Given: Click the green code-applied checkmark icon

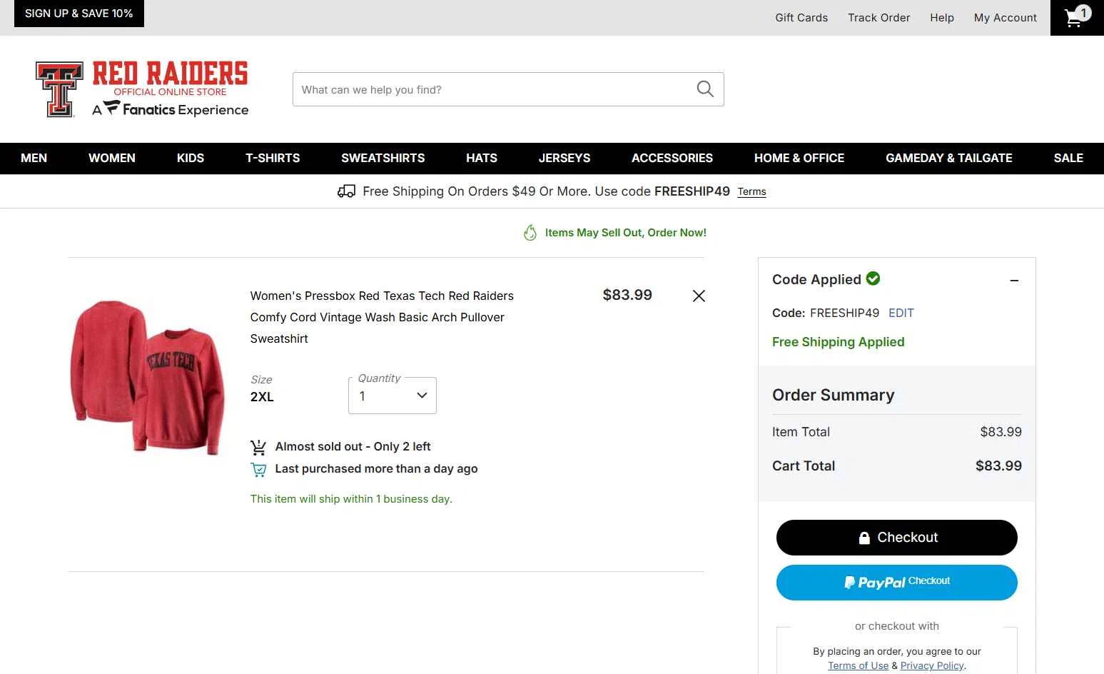Looking at the screenshot, I should point(873,278).
